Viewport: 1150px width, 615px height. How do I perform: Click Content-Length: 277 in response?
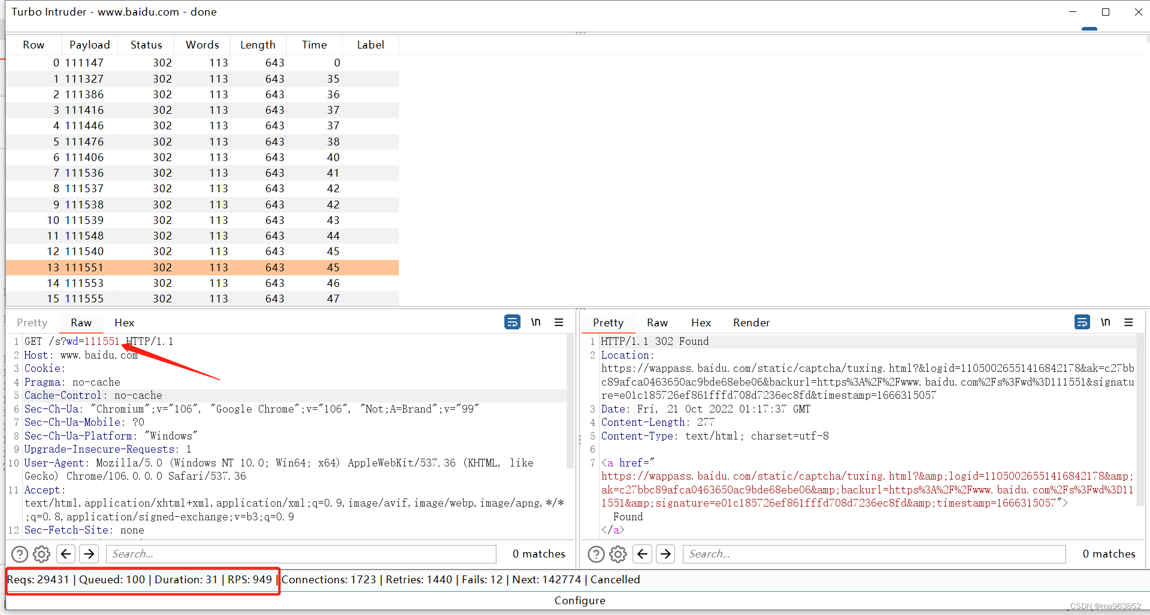[x=658, y=422]
